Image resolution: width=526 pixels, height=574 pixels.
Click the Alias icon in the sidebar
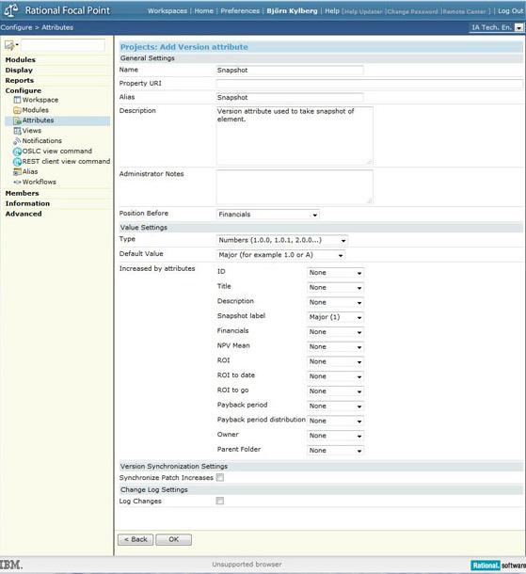coord(17,171)
